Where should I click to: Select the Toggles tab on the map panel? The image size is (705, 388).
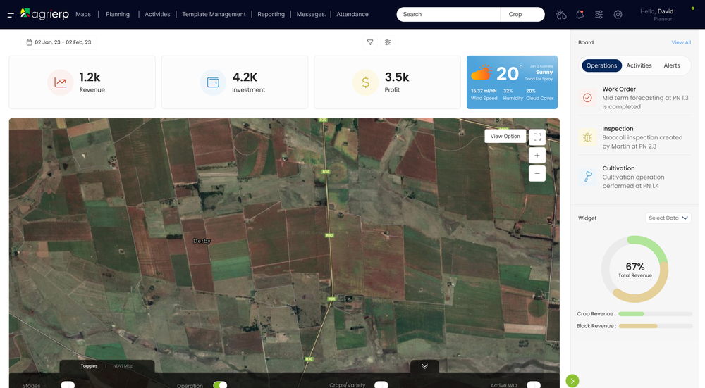(x=89, y=366)
